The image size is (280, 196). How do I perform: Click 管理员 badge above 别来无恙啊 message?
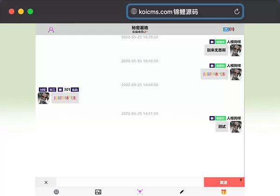pos(220,42)
